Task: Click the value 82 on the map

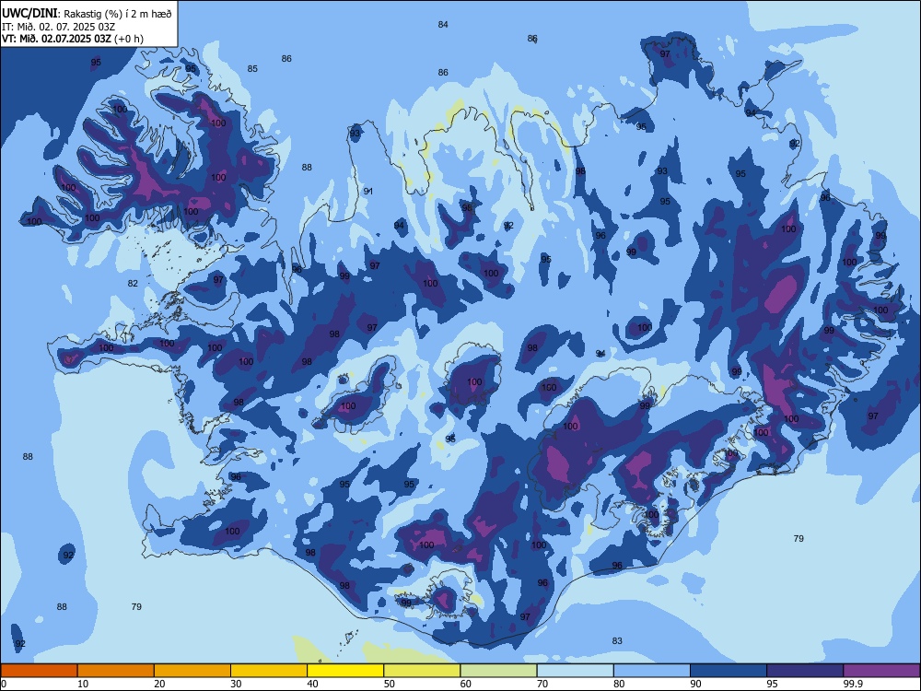Action: tap(133, 283)
